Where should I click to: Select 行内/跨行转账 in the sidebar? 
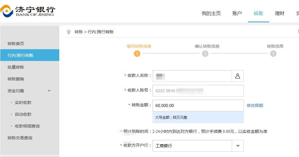point(30,55)
